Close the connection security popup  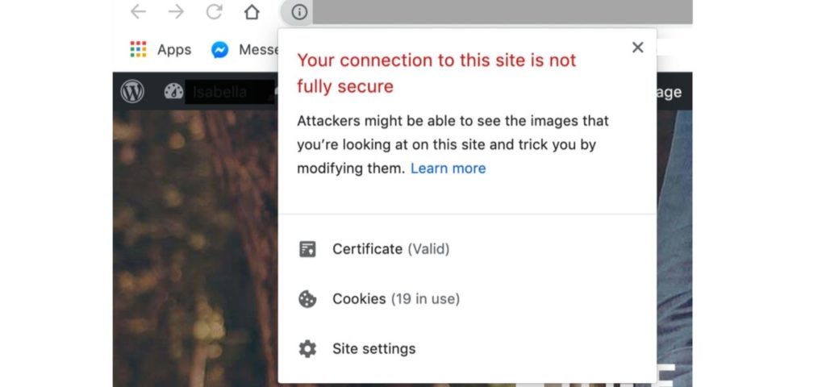pos(637,48)
